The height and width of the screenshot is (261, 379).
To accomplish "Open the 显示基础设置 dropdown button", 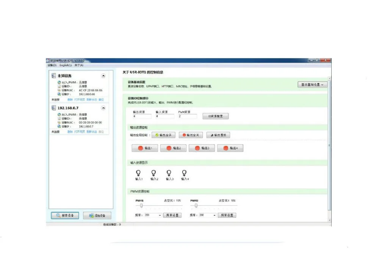I will pos(312,85).
